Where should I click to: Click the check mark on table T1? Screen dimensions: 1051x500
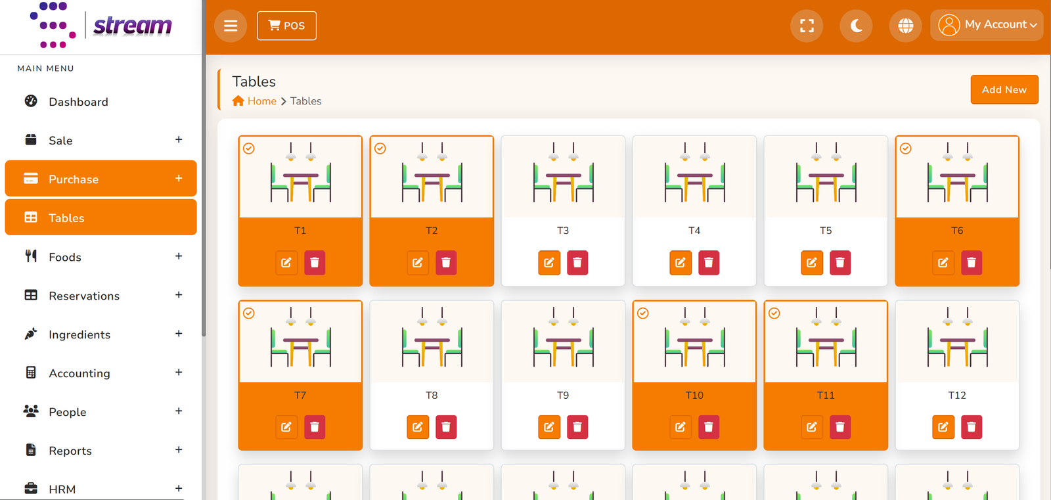tap(249, 148)
